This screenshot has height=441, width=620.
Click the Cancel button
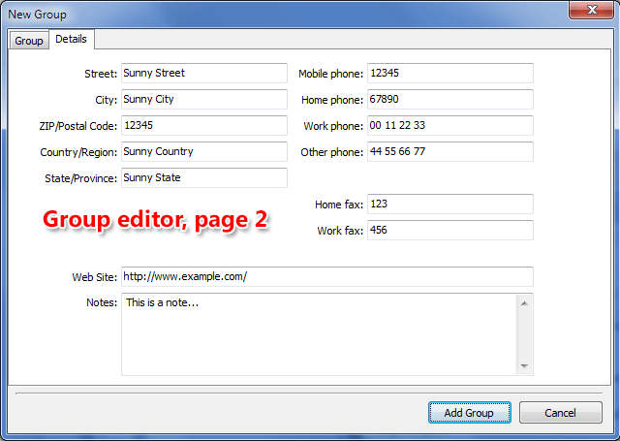click(560, 413)
